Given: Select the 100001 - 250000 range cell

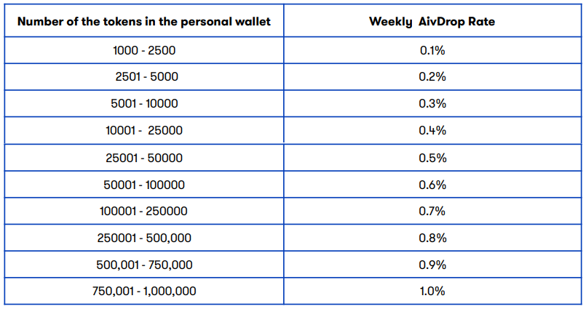Looking at the screenshot, I should click(x=144, y=211).
